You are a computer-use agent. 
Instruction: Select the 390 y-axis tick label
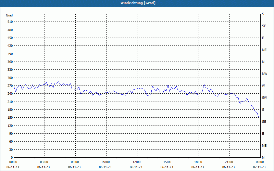coord(10,54)
